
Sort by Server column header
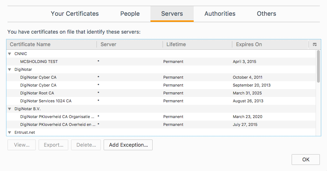[x=130, y=44]
